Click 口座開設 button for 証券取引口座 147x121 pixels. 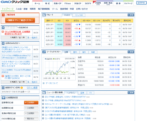click(31, 102)
